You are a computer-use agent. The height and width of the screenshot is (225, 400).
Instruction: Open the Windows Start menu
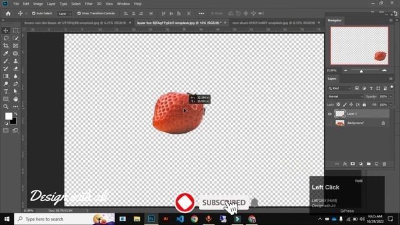point(7,219)
